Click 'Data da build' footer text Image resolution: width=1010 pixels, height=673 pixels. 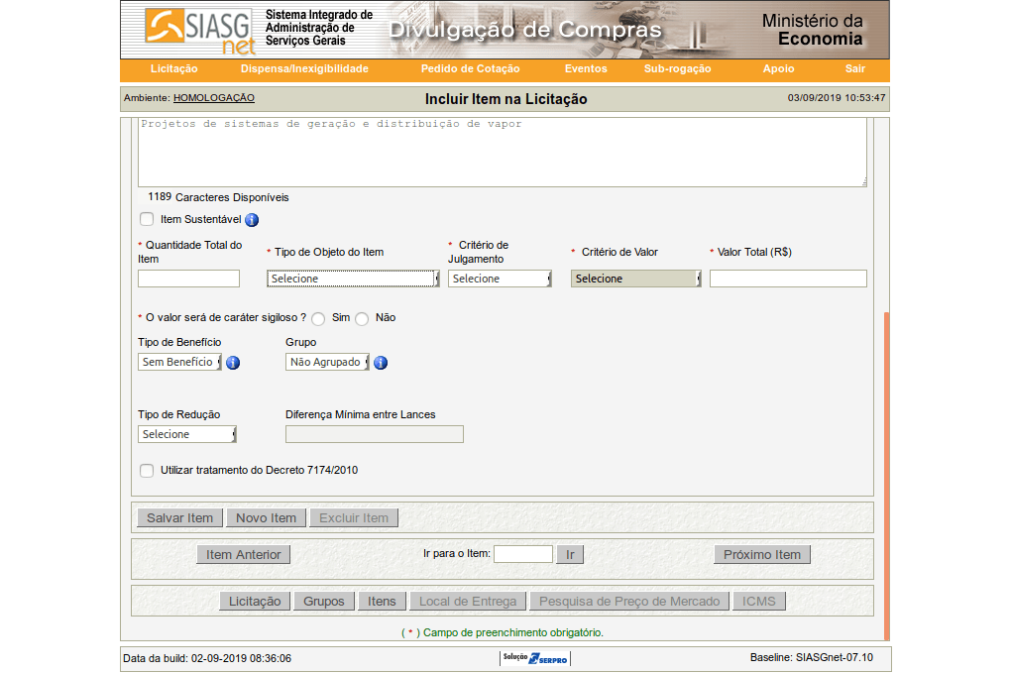click(x=207, y=658)
